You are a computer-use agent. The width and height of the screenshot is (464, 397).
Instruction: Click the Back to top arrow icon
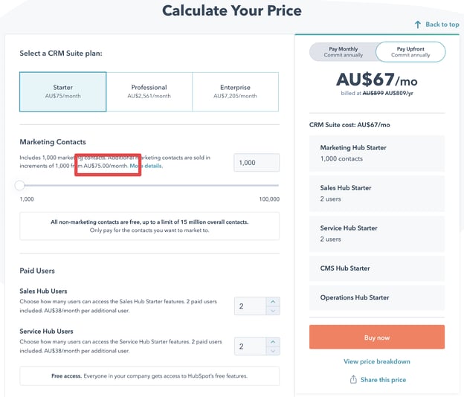coord(418,25)
